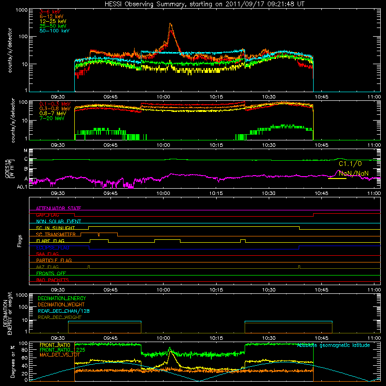Viewport: 386px width, 386px height.
Task: Click the C1.1/0 flare class annotation
Action: (350, 164)
